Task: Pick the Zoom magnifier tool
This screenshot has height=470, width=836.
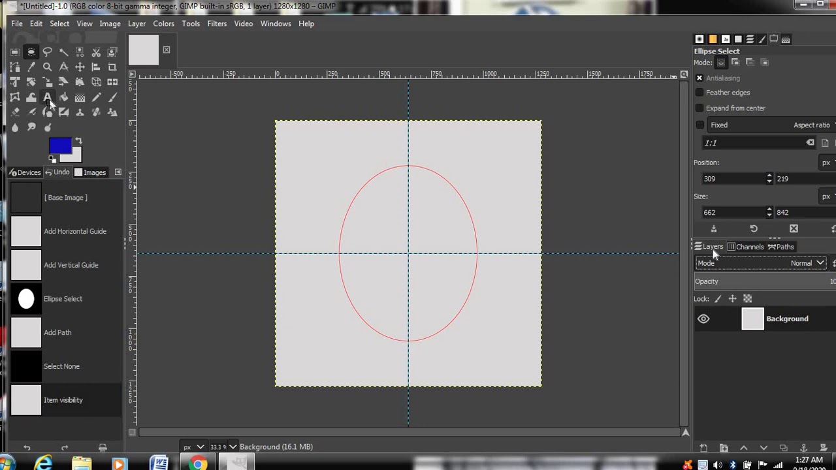Action: click(47, 67)
